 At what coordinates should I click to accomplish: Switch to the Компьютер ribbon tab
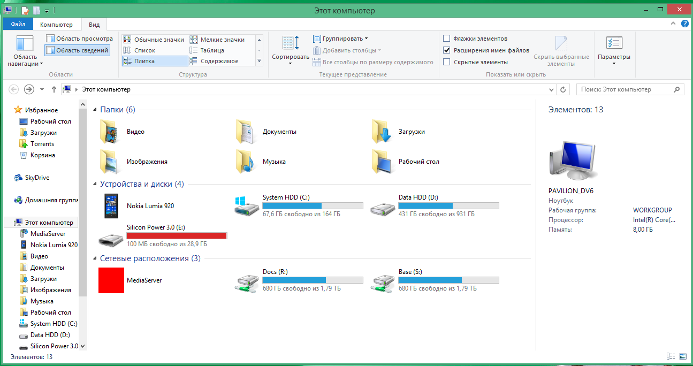point(56,25)
